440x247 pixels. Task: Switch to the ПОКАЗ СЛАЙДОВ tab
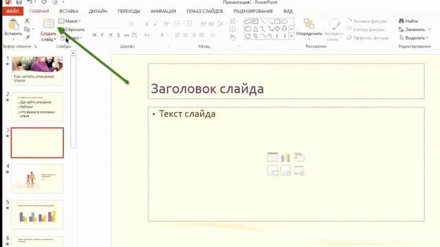(x=205, y=11)
